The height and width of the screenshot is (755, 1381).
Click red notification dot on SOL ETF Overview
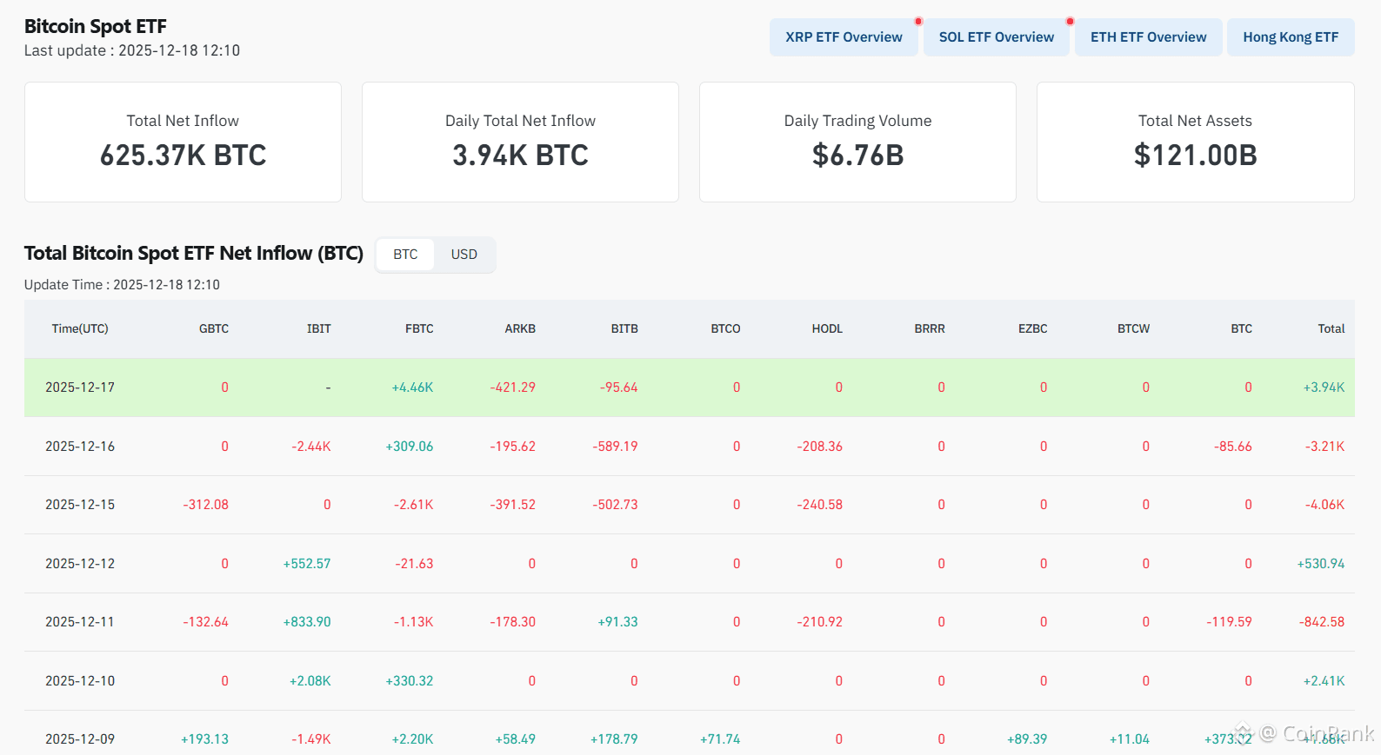click(x=1070, y=22)
